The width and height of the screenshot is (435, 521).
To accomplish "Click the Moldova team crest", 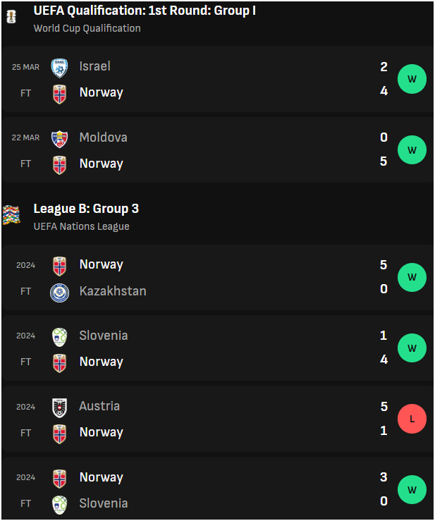I will [59, 139].
